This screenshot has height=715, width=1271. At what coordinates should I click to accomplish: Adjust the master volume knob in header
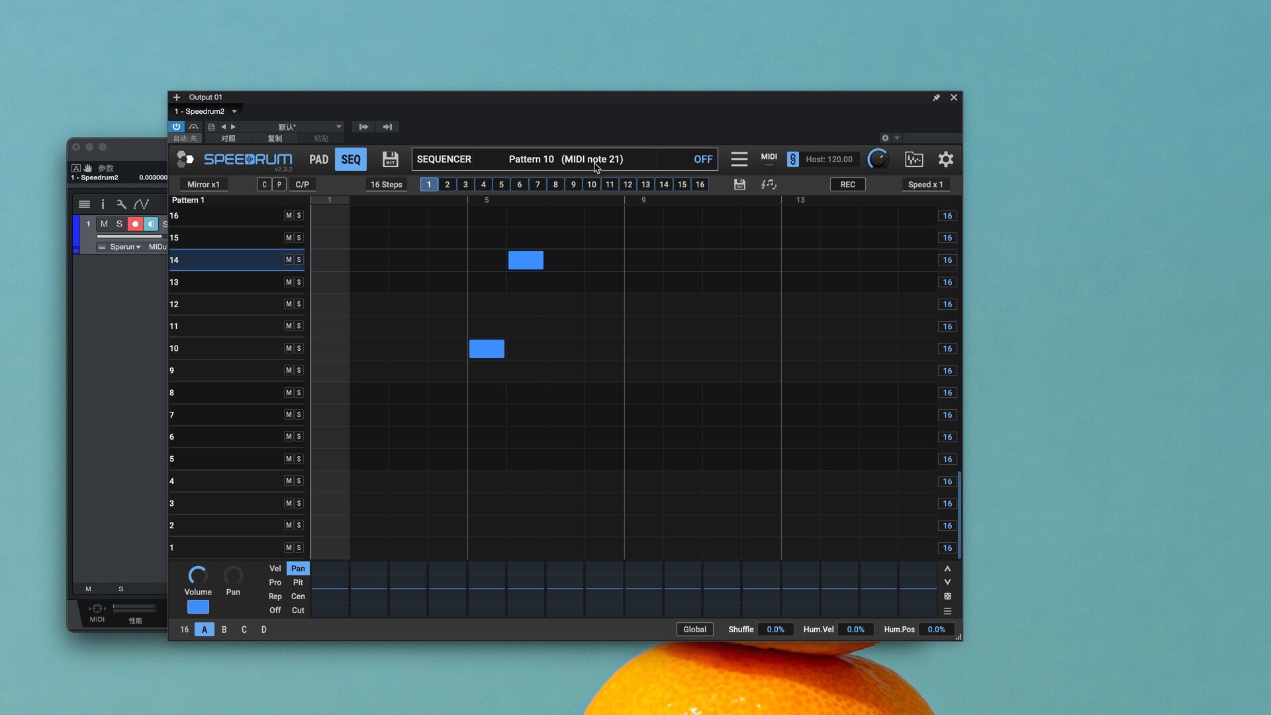tap(878, 159)
